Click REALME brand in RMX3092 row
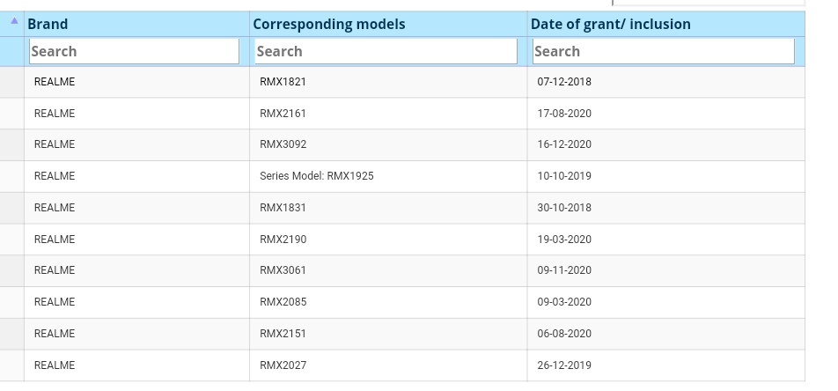The image size is (838, 391). pos(55,144)
